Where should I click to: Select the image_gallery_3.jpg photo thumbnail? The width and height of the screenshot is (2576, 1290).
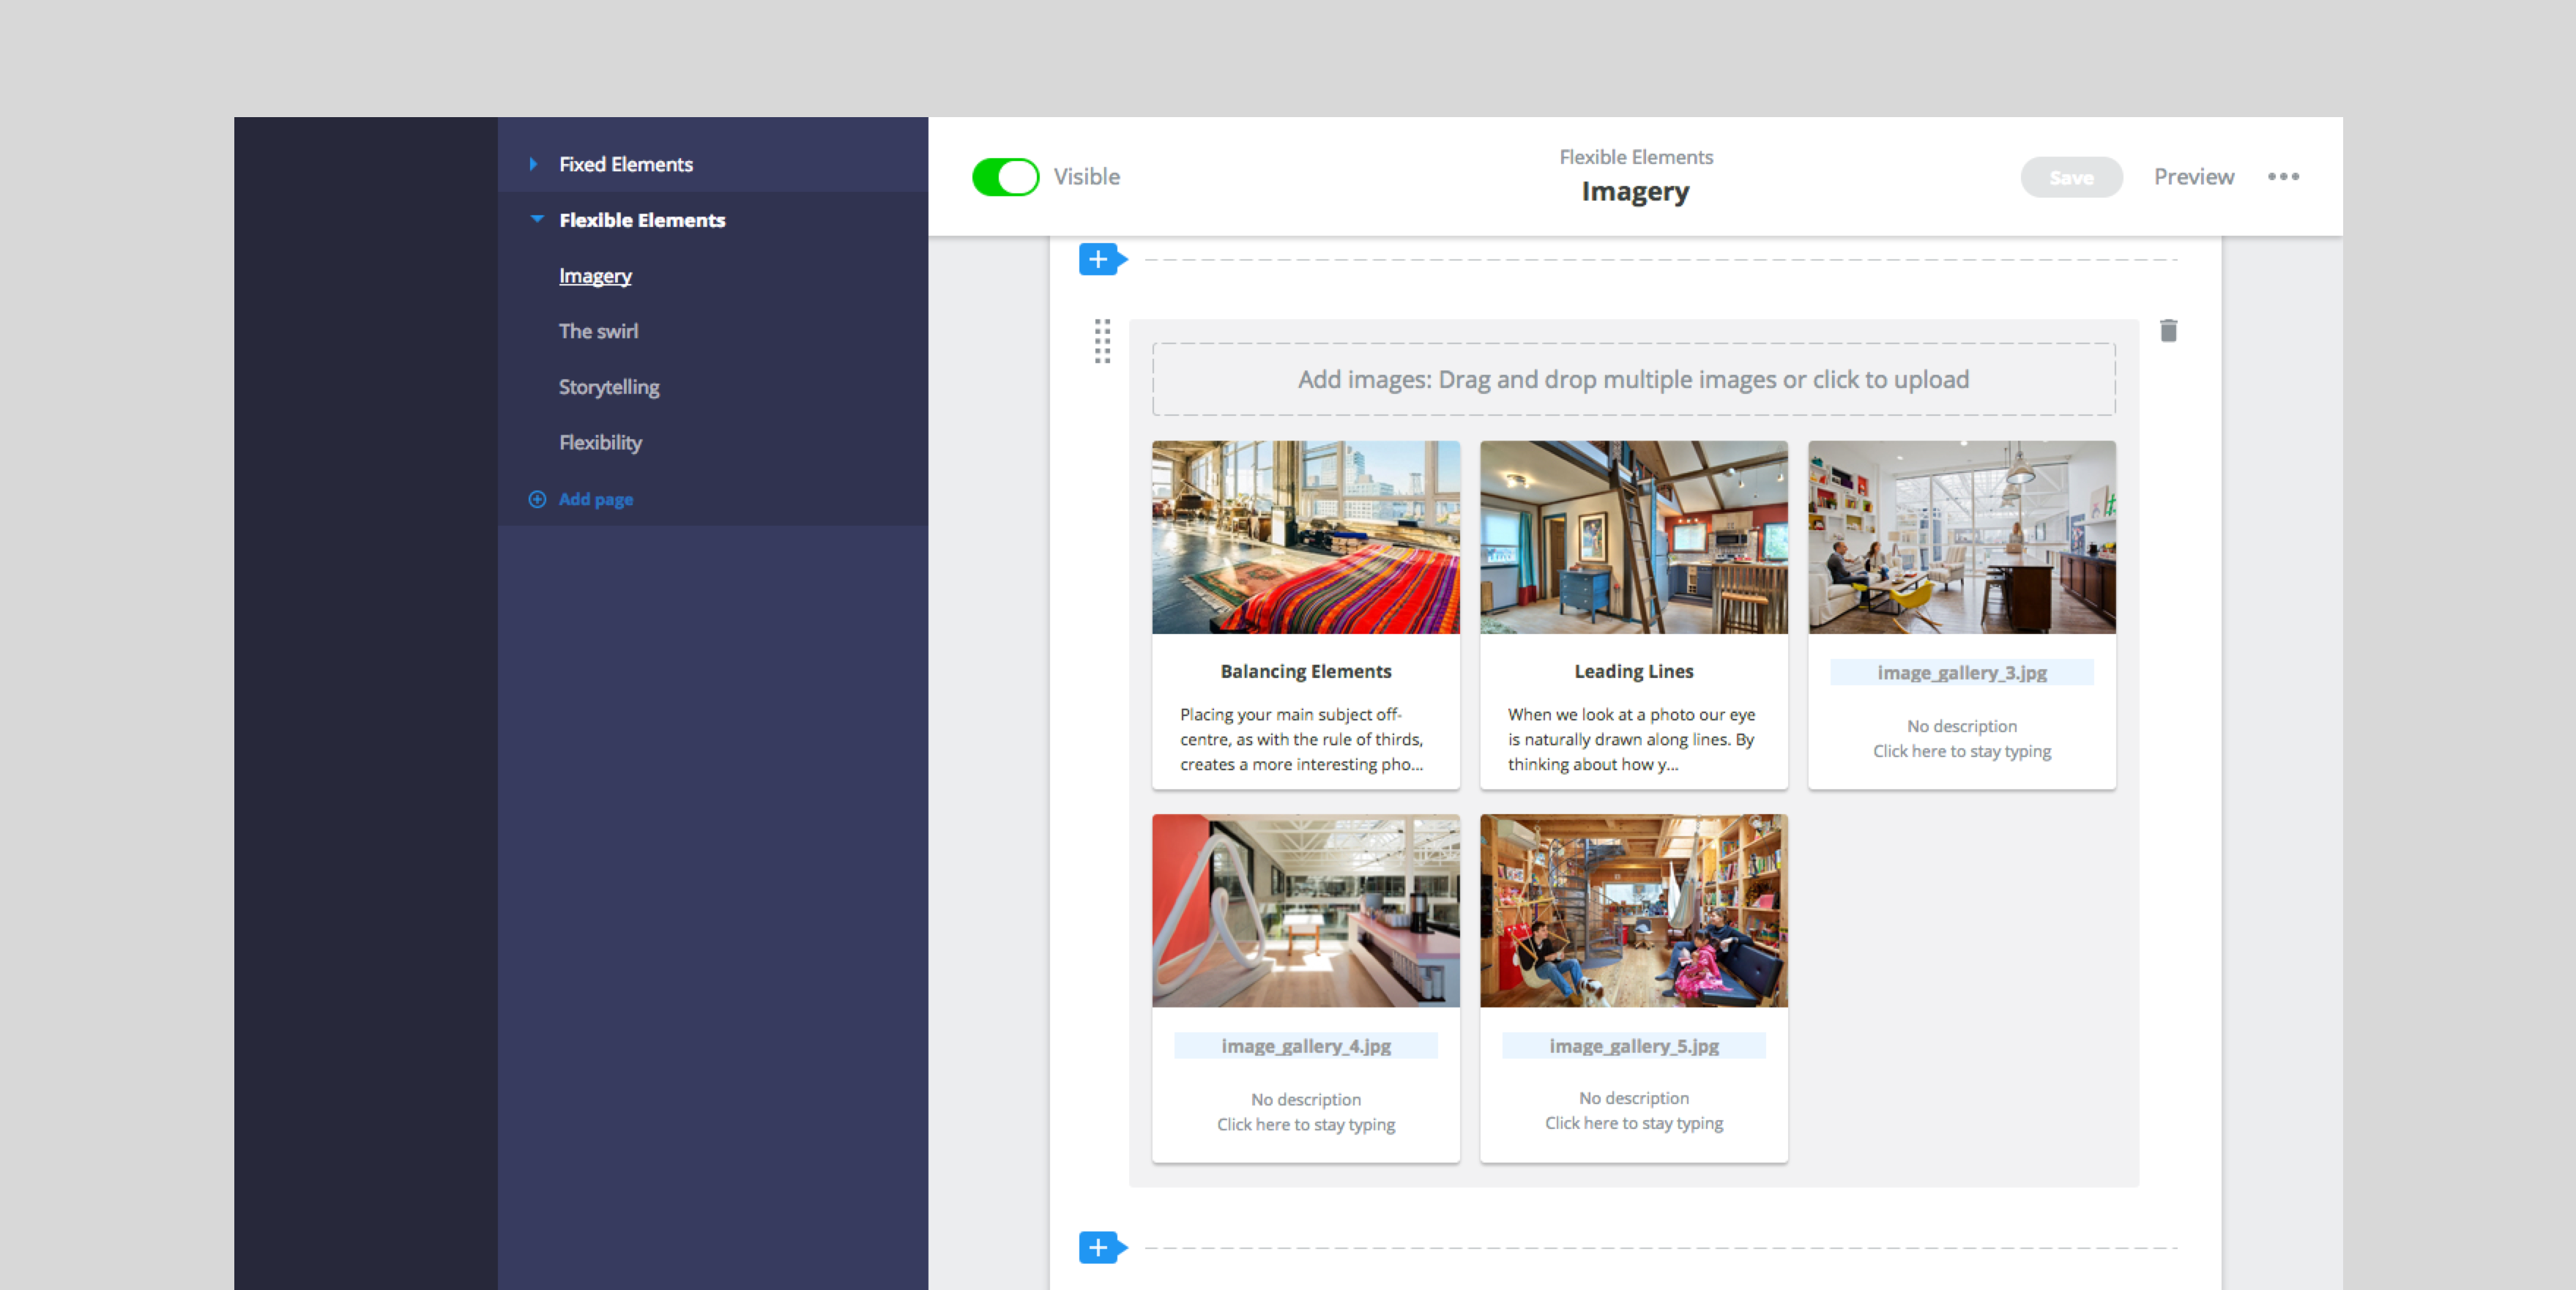coord(1961,537)
